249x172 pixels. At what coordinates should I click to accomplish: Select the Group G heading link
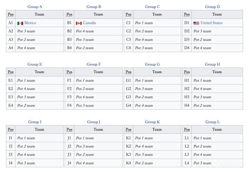[x=153, y=64]
